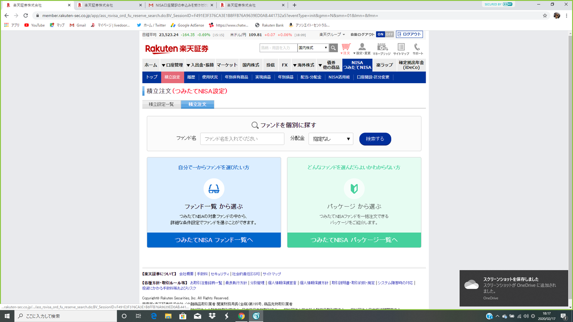573x322 pixels.
Task: Select the 積立注文 tab
Action: (x=197, y=104)
